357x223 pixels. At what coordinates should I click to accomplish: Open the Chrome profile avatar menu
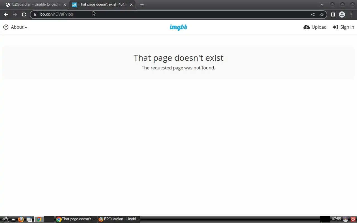(342, 14)
